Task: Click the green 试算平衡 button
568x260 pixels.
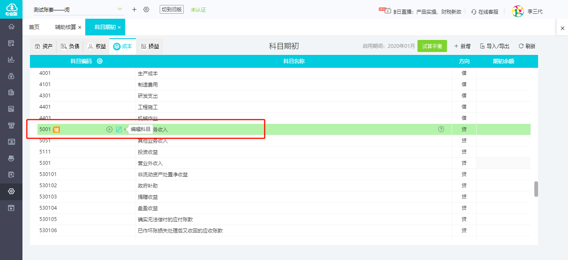Action: tap(432, 46)
